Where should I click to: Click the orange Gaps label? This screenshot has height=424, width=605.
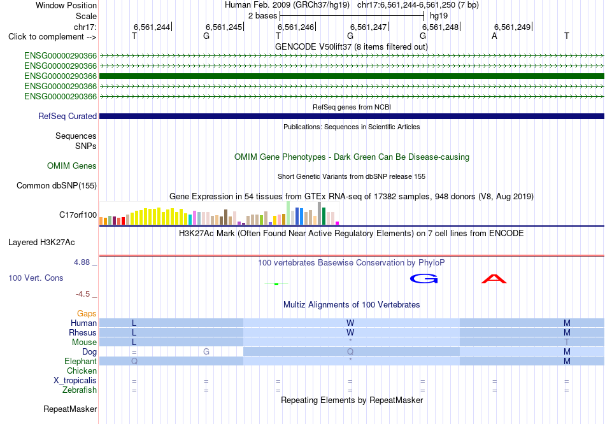[x=87, y=314]
